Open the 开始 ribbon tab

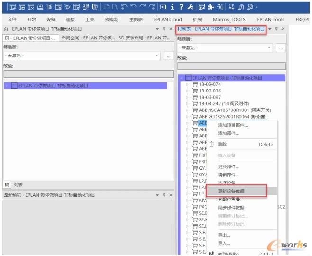[32, 19]
